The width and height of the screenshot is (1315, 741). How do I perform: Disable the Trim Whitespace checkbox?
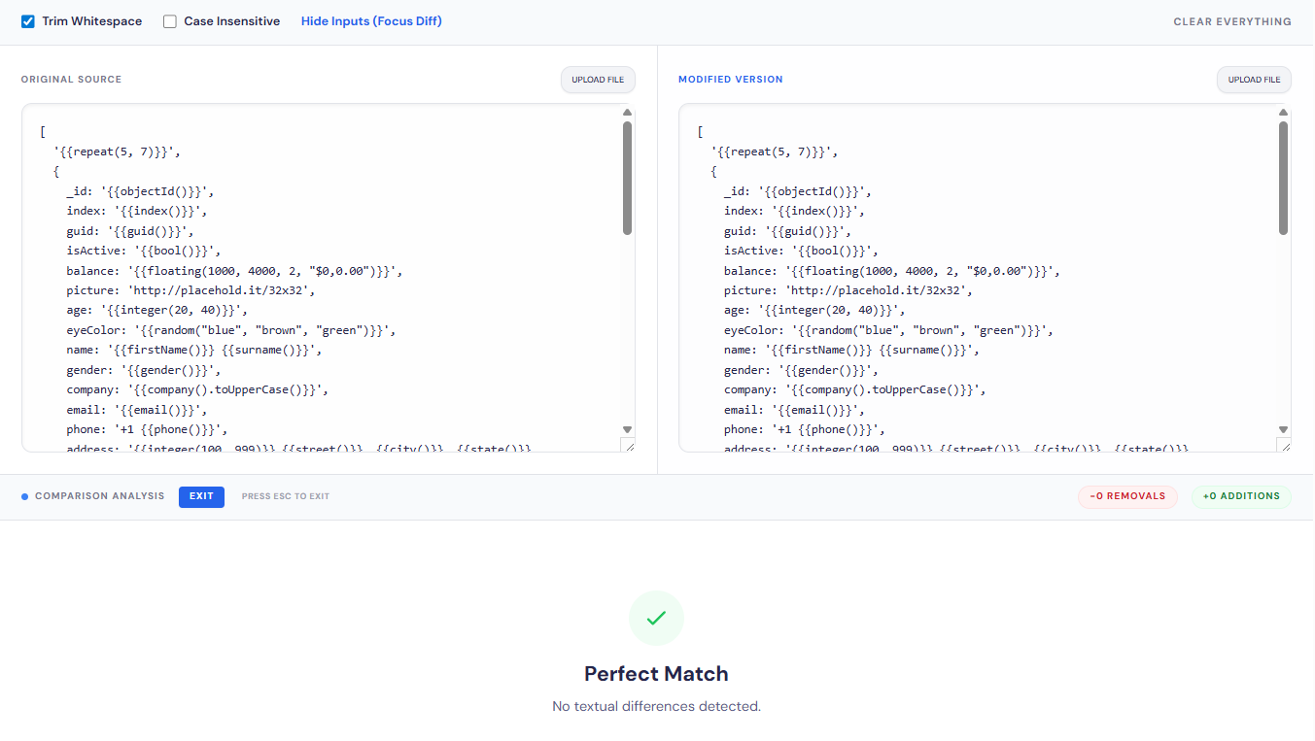pos(27,20)
